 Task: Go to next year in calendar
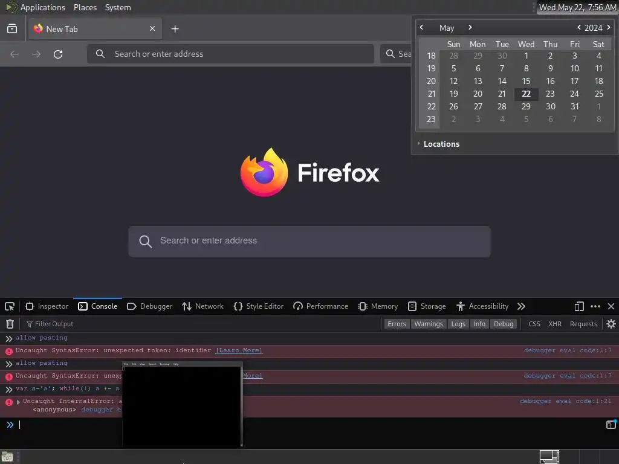pos(609,28)
